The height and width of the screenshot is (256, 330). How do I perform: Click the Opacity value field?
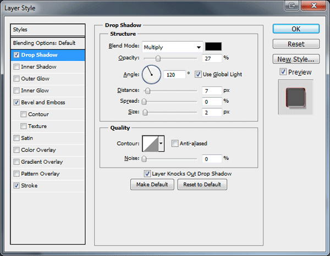[x=212, y=58]
